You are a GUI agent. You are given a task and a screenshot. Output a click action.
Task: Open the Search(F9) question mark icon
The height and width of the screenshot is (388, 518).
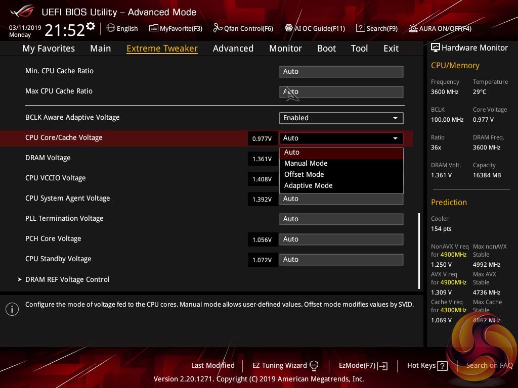coord(360,28)
